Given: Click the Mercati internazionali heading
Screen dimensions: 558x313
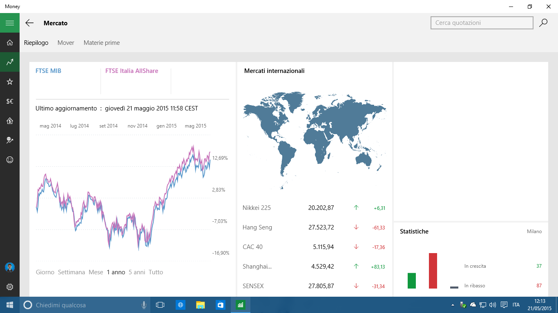Looking at the screenshot, I should coord(274,71).
